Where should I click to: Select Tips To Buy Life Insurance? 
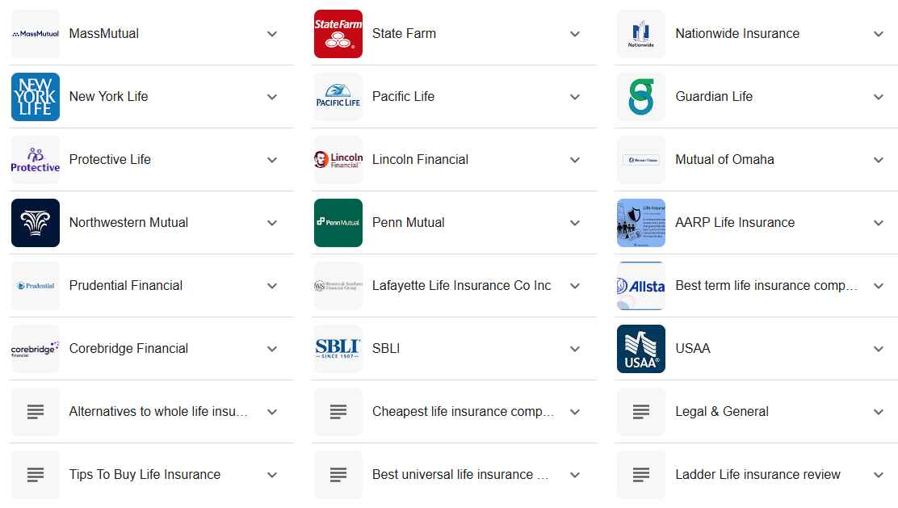coord(145,475)
